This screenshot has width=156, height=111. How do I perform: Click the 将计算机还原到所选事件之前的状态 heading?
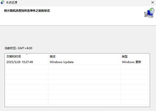[x=27, y=11]
